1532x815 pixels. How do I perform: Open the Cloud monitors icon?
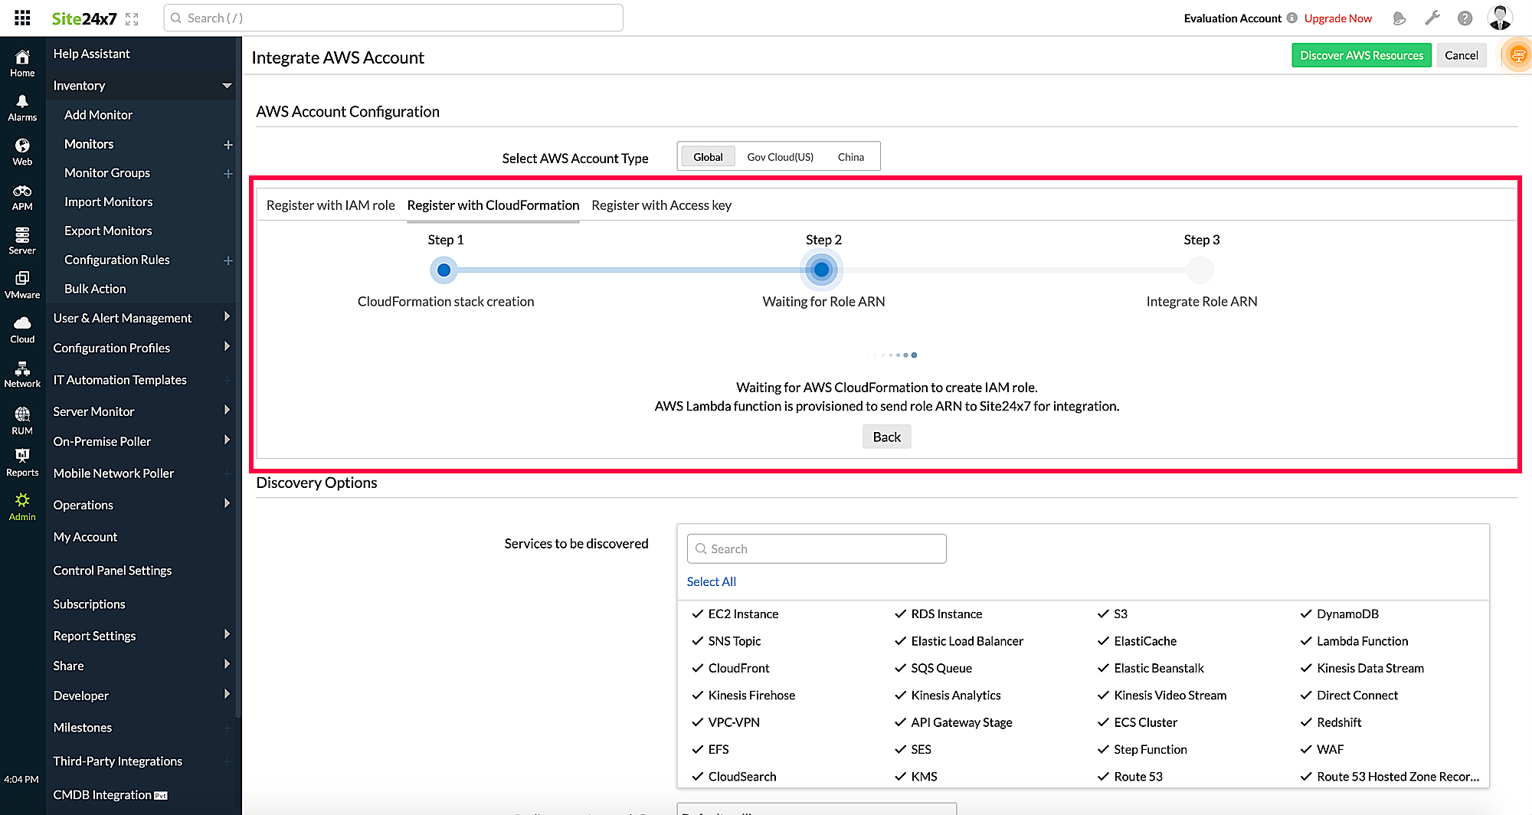[22, 329]
